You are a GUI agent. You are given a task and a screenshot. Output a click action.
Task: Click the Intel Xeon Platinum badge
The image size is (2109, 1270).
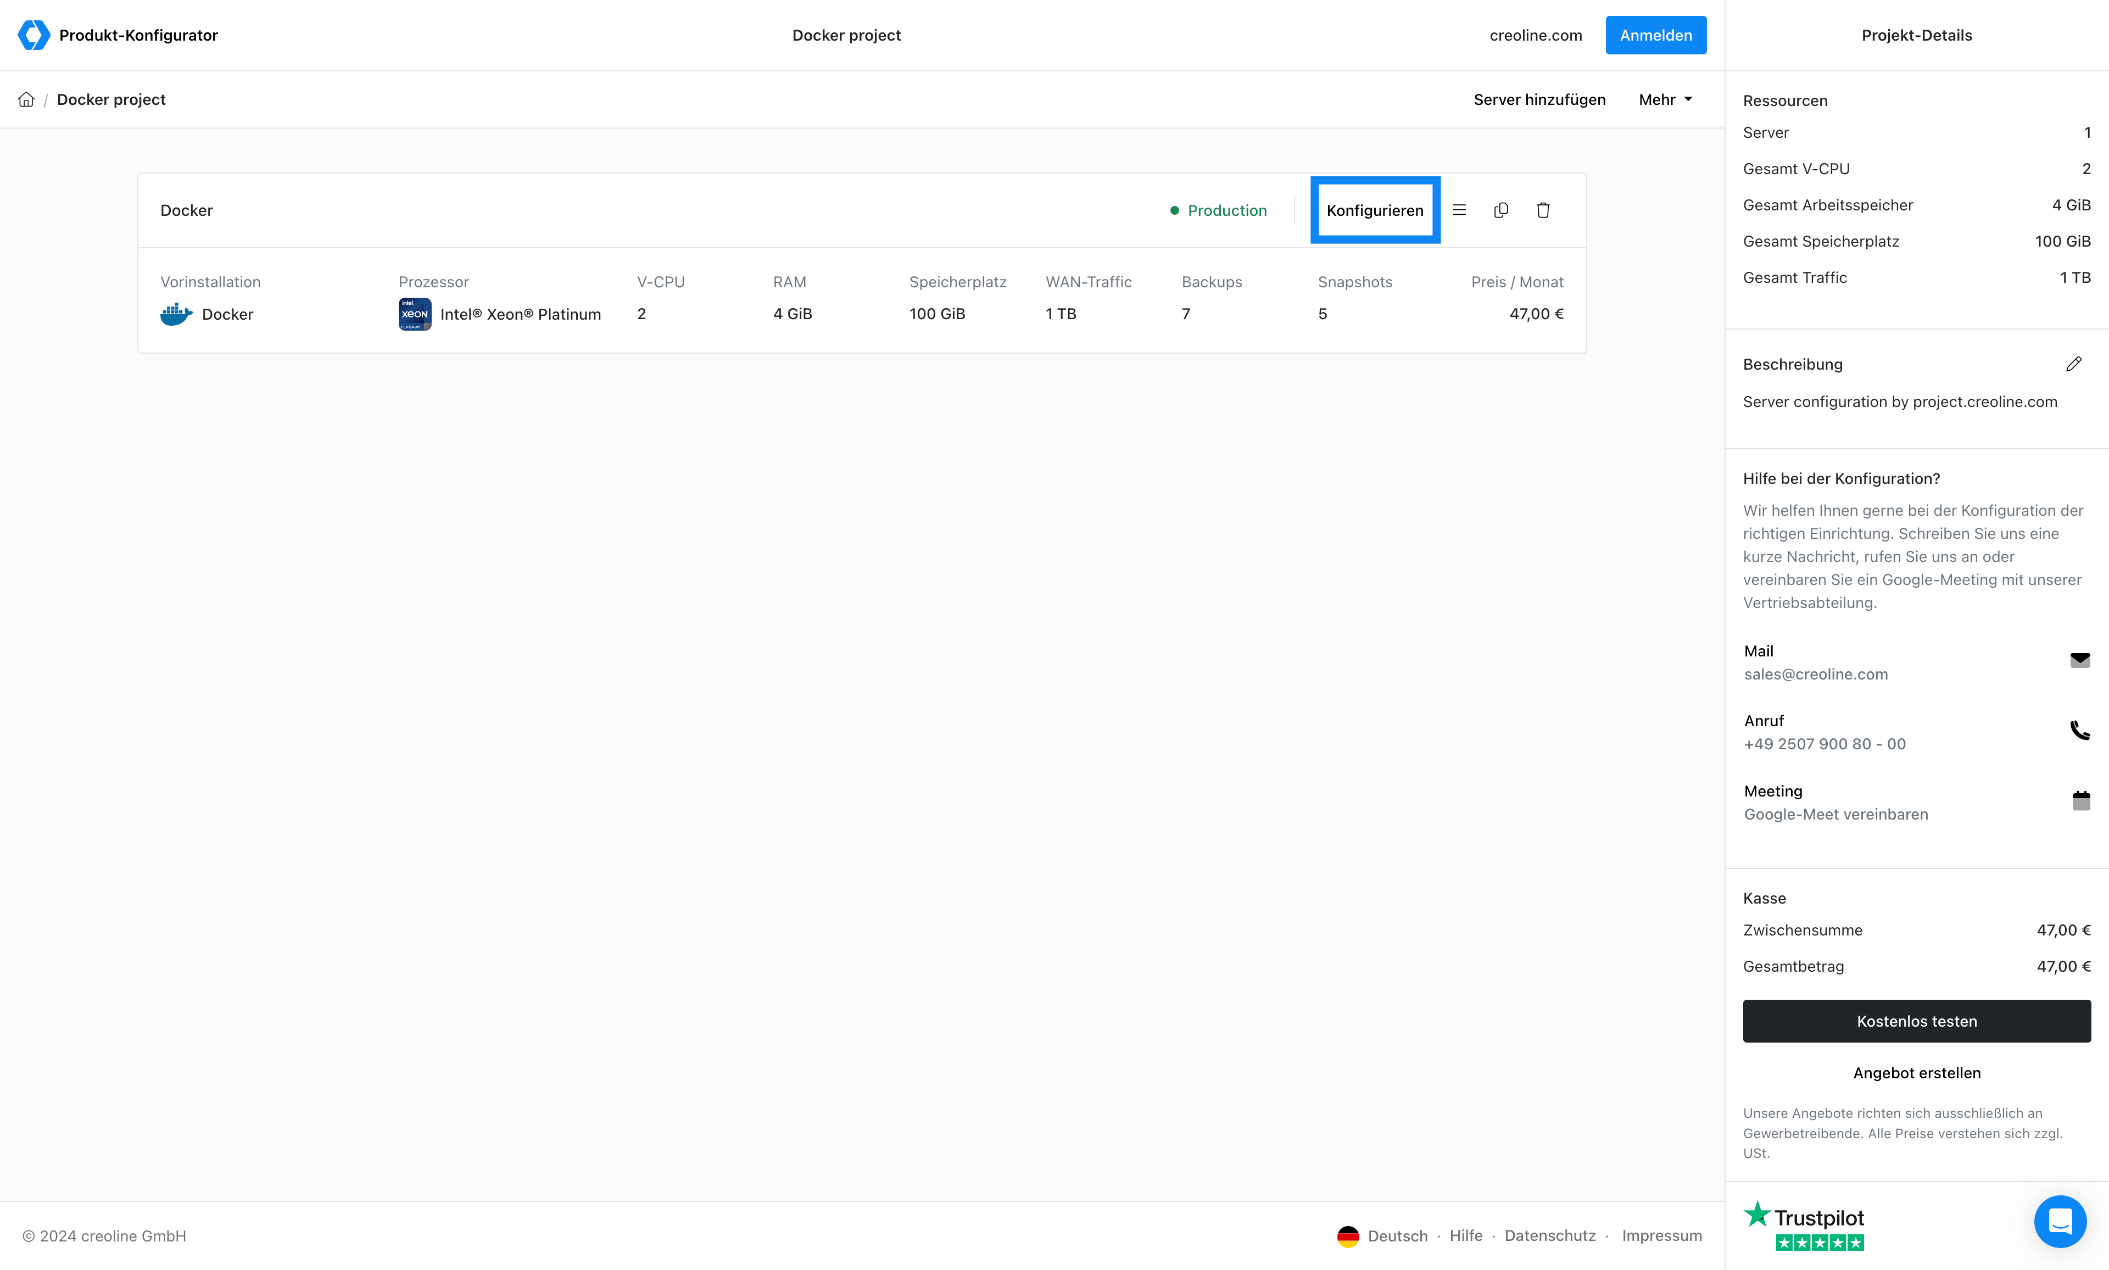(x=415, y=314)
